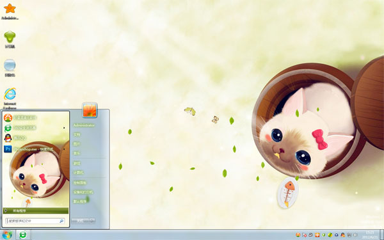
Task: Click the Shut down button
Action: tap(81, 221)
